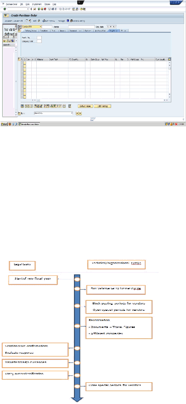The height and width of the screenshot is (404, 186).
Task: Click the green Back arrow icon
Action: click(38, 9)
